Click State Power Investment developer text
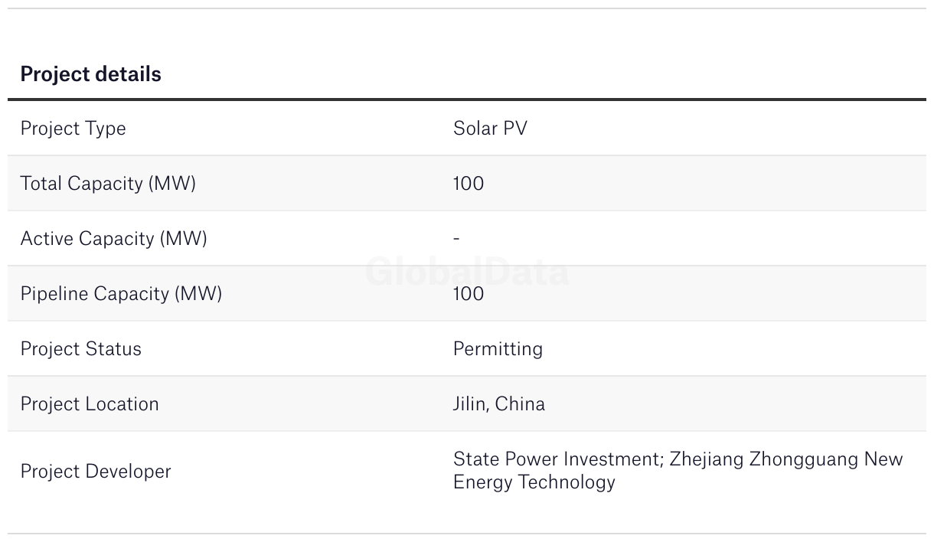 tap(557, 459)
